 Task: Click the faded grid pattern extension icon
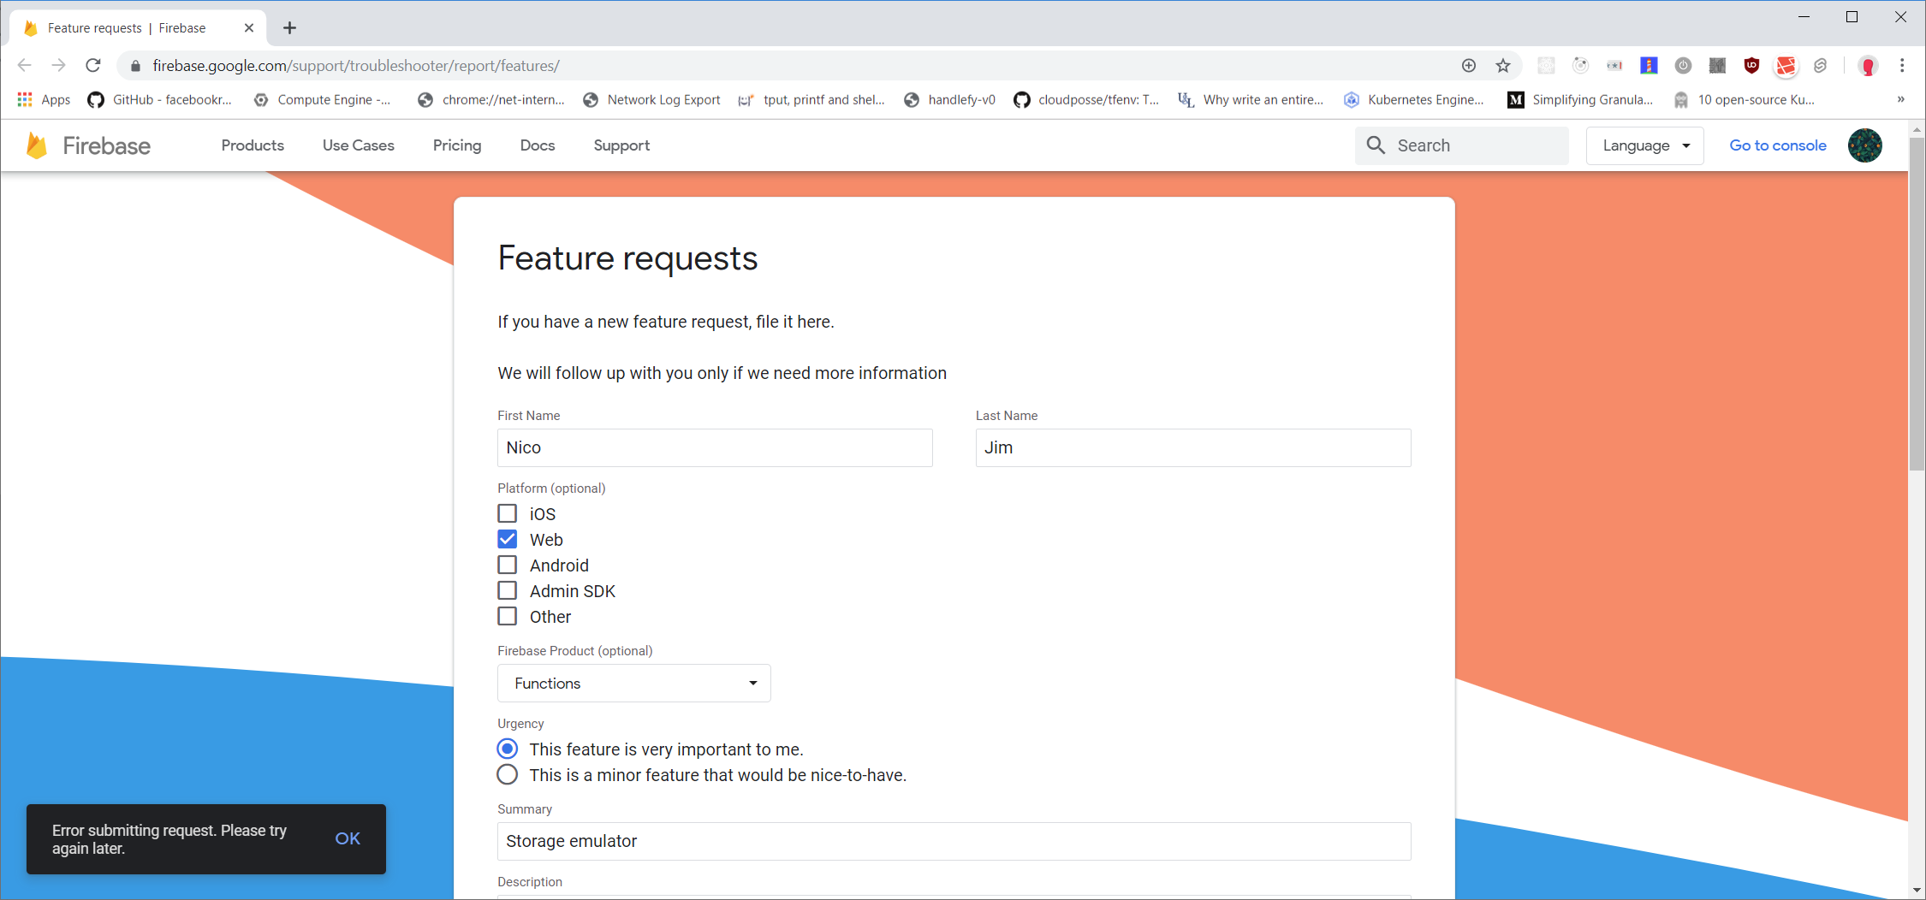pos(1546,66)
